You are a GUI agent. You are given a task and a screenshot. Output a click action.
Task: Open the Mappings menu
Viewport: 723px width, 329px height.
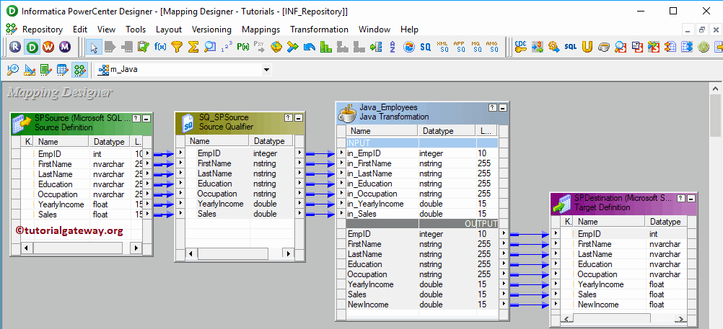[x=261, y=30]
